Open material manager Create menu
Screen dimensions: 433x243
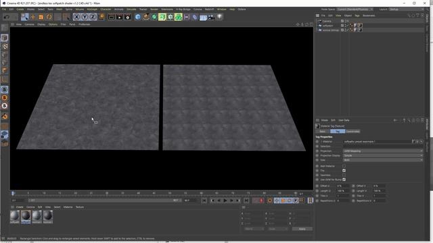(x=20, y=207)
